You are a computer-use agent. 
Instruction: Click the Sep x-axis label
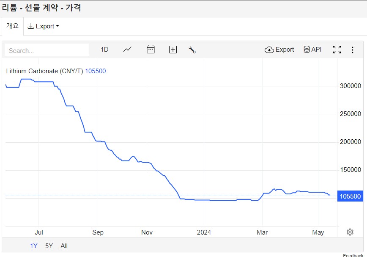(x=98, y=232)
